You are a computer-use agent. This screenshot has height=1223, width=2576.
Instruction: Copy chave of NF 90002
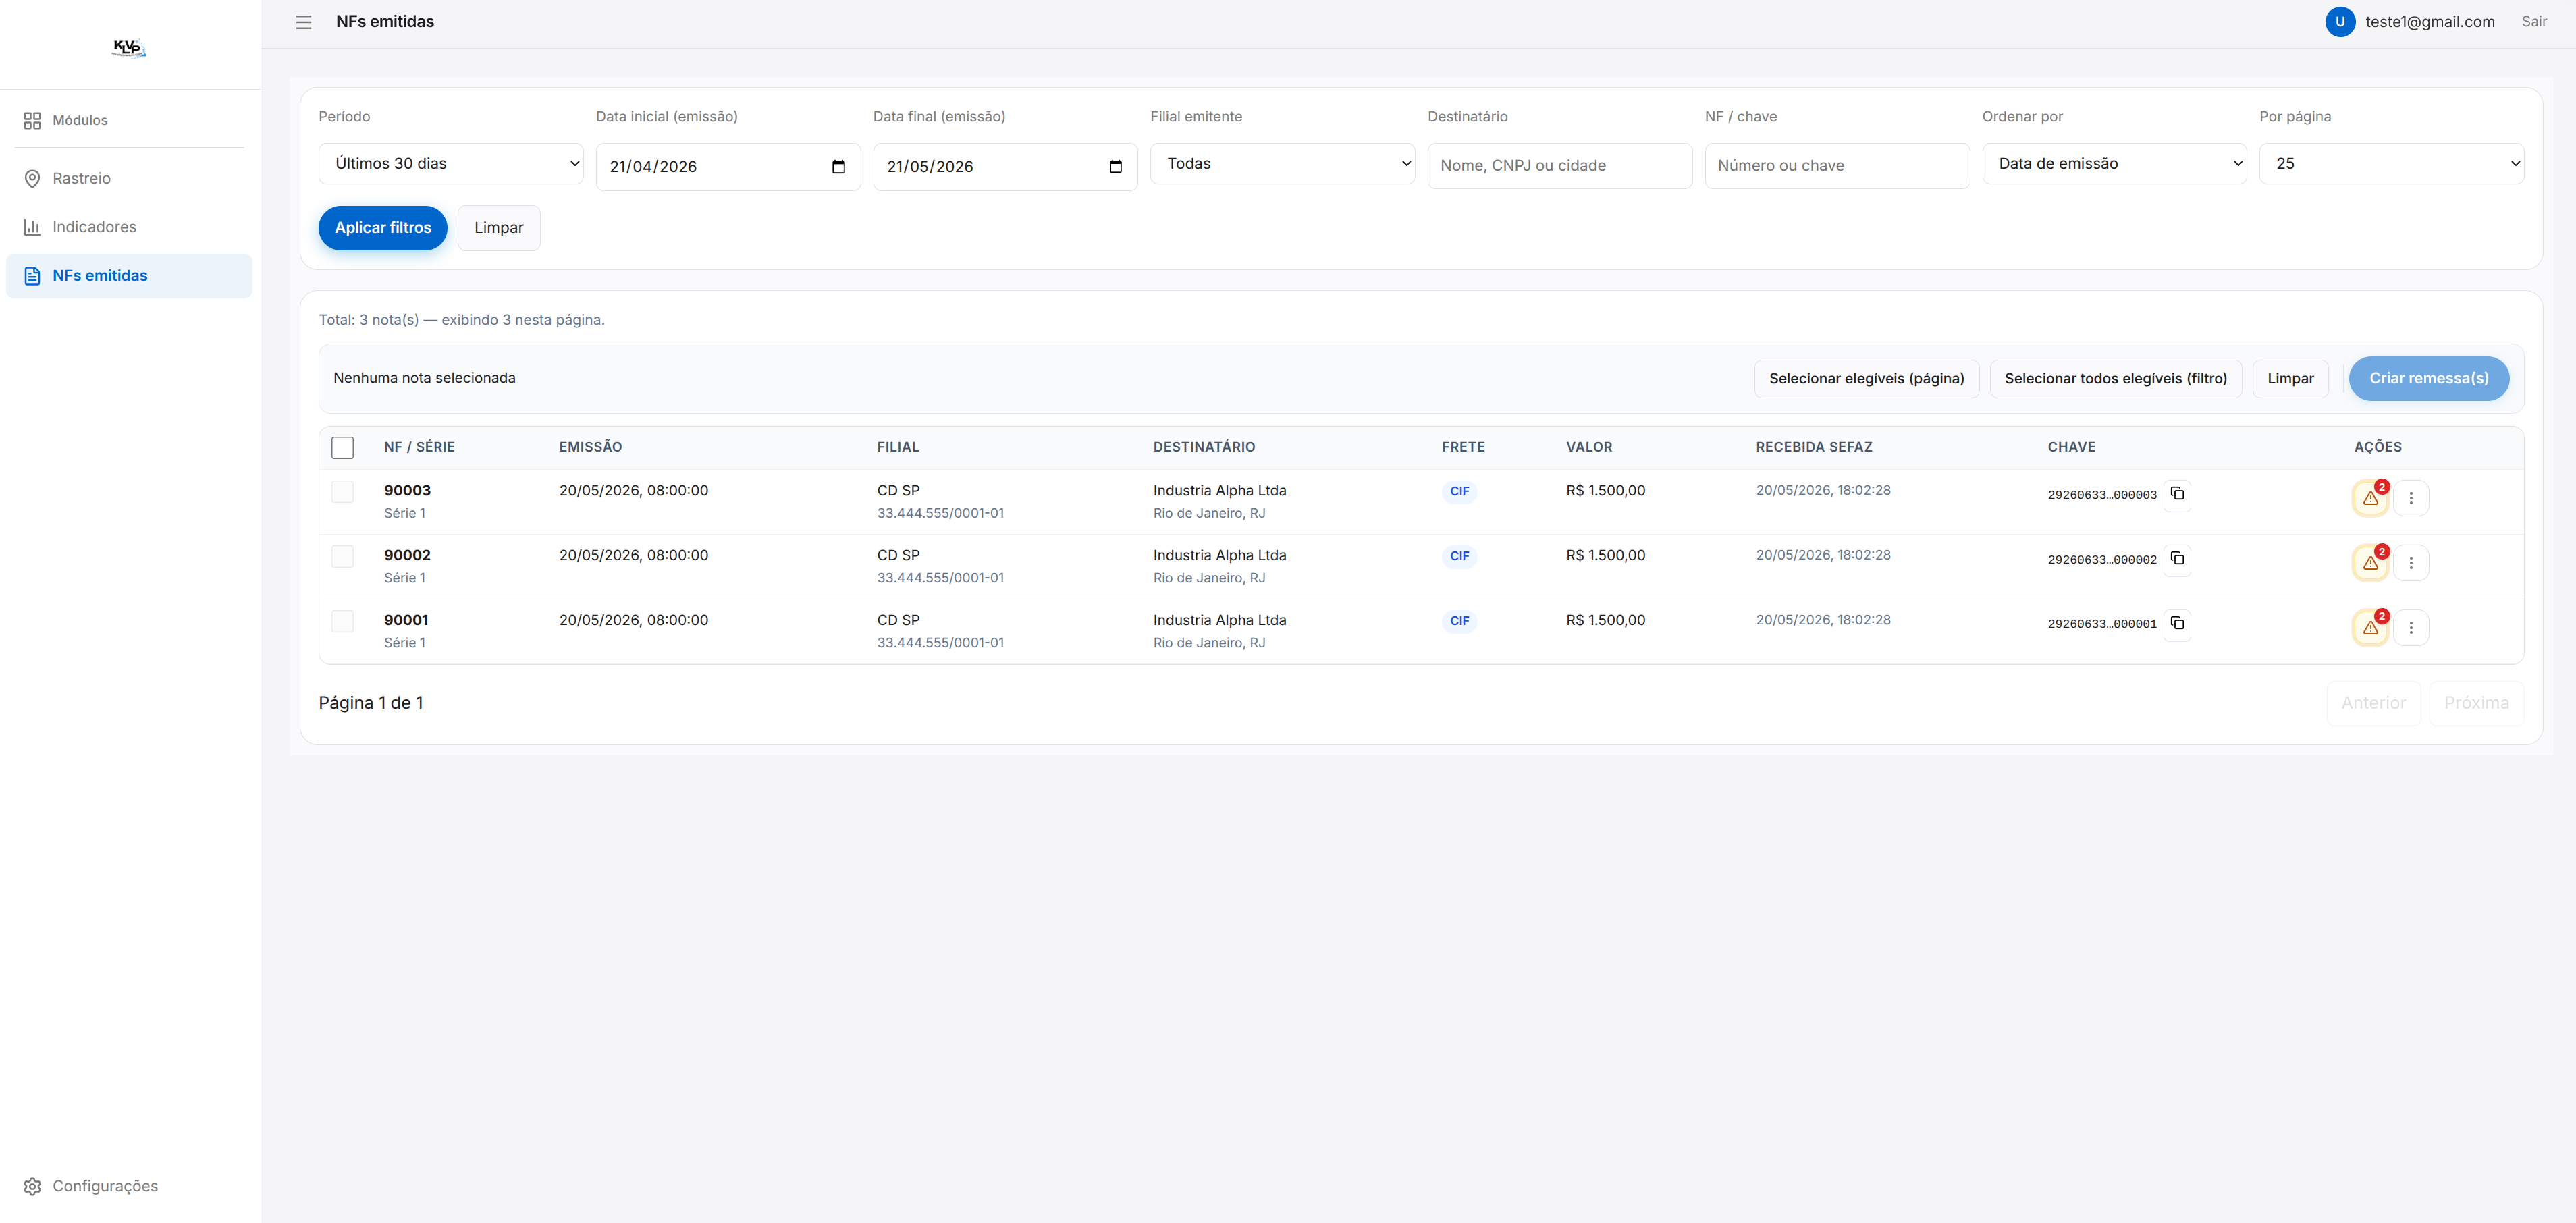pos(2177,559)
